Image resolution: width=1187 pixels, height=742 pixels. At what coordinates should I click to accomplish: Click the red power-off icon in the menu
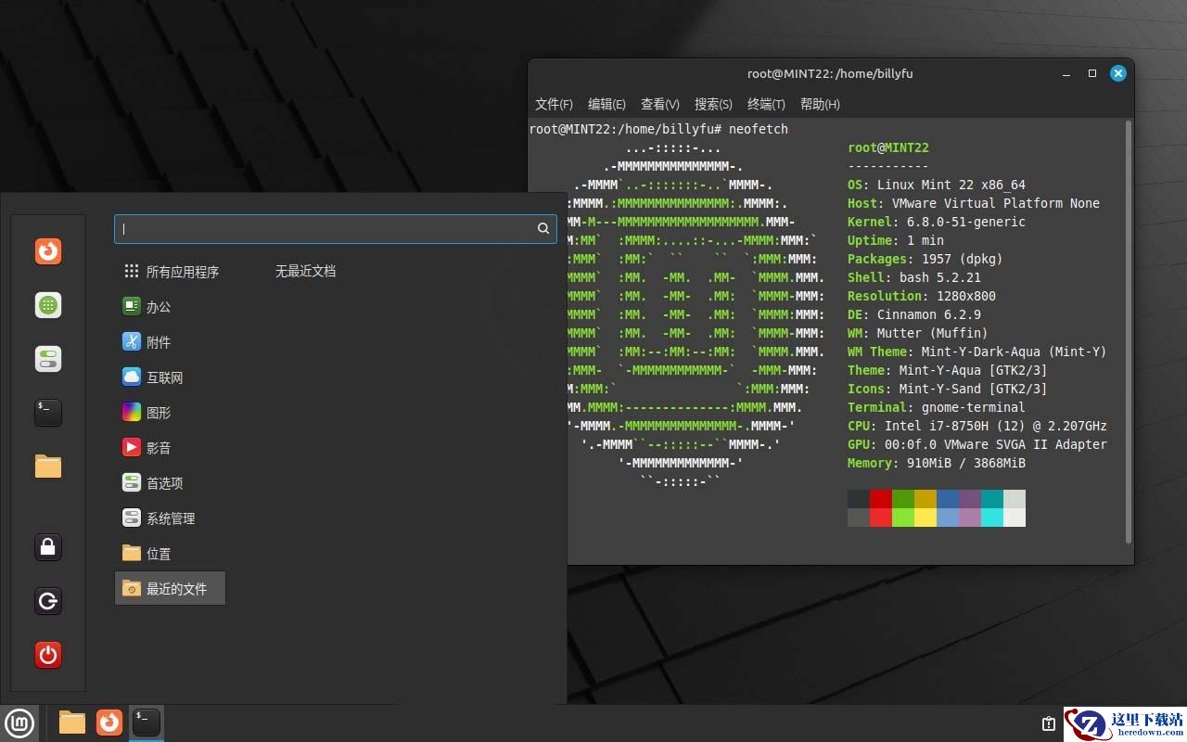coord(48,655)
